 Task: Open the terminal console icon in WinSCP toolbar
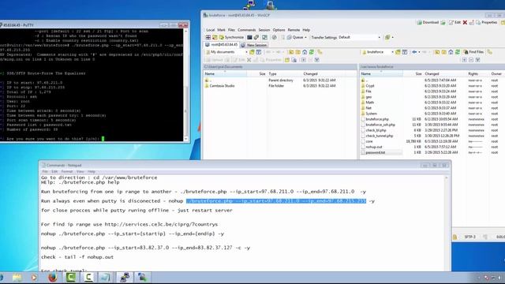click(249, 37)
